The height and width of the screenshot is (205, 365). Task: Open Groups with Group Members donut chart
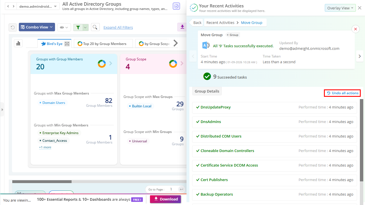click(x=102, y=63)
